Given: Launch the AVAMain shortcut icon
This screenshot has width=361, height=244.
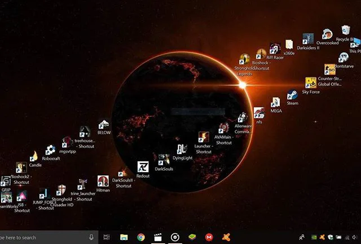Looking at the screenshot, I should click(223, 128).
